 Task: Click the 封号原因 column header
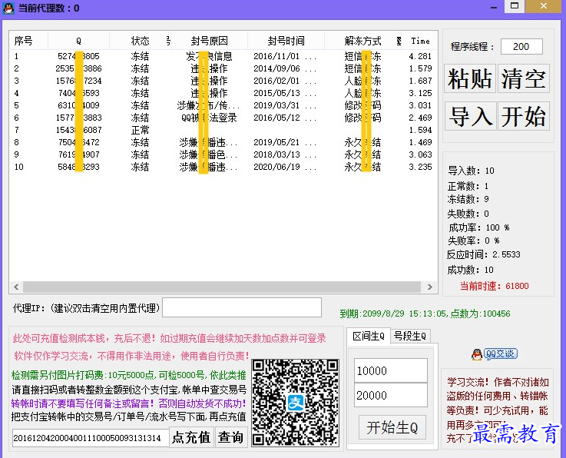click(x=210, y=41)
